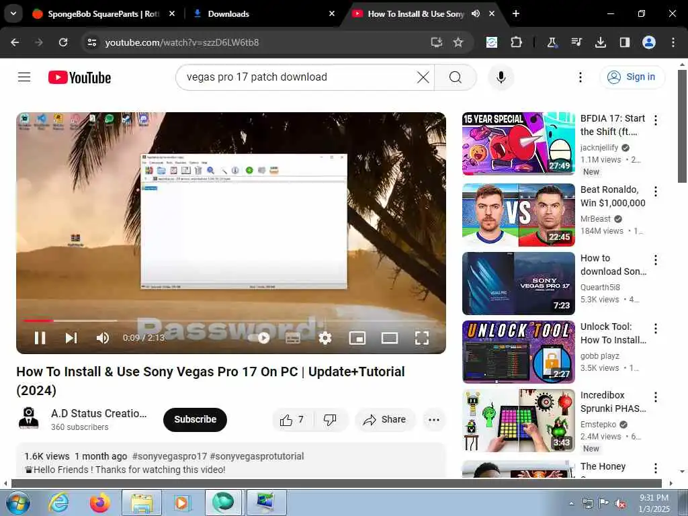Open browser downloads tray icon
This screenshot has height=516, width=688.
[x=600, y=42]
